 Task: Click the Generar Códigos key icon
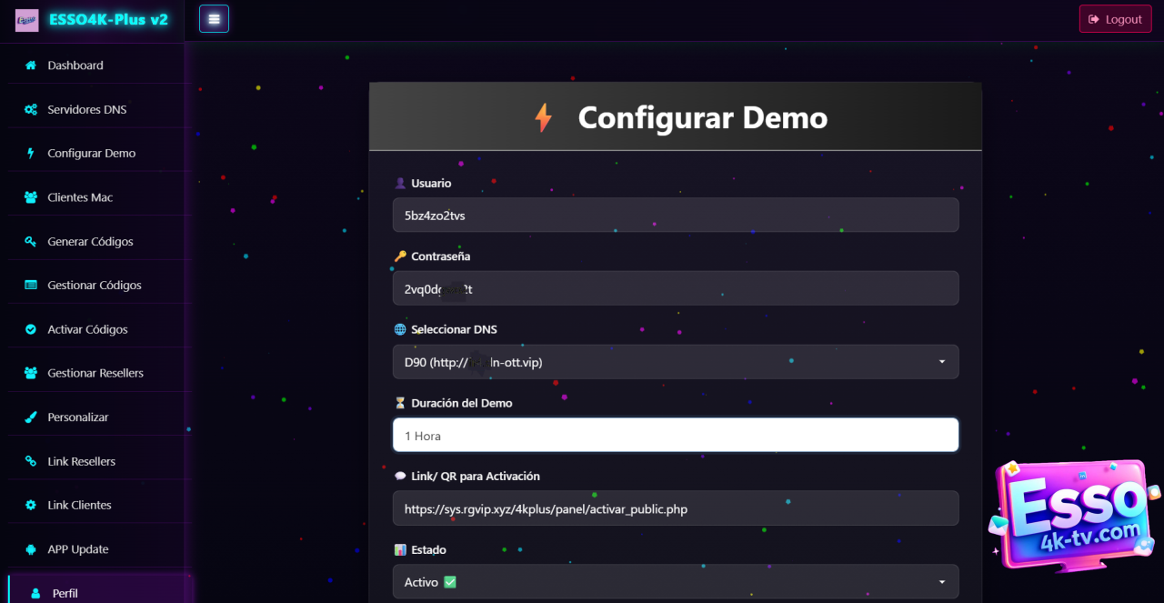pyautogui.click(x=31, y=242)
